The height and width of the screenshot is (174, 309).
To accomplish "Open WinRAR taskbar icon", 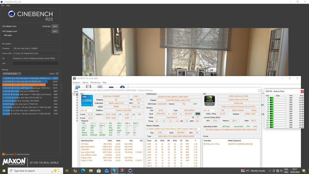I will (x=122, y=171).
